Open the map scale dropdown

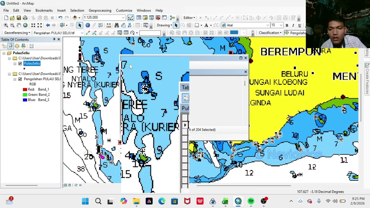(x=123, y=18)
